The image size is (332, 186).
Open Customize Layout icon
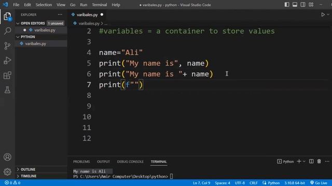(311, 5)
